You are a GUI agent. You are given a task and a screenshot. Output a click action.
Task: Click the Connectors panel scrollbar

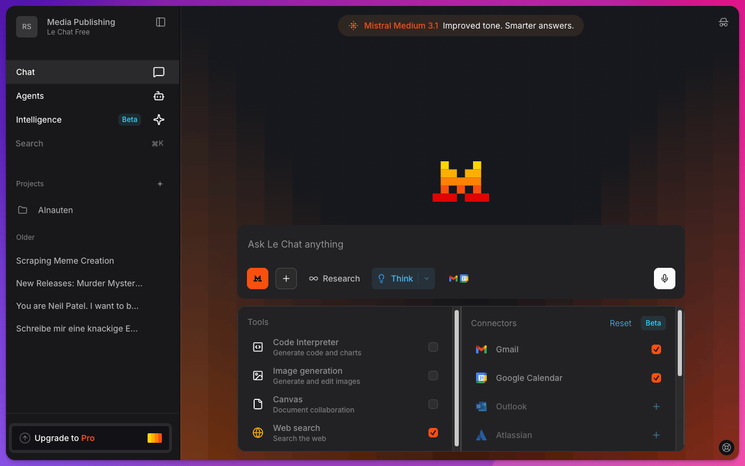point(680,343)
